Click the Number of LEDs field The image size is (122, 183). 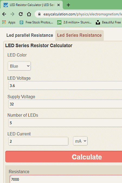pyautogui.click(x=65, y=123)
